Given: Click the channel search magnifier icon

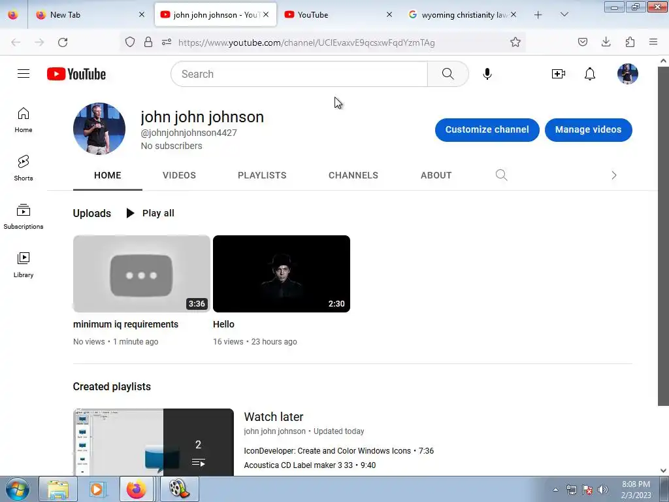Looking at the screenshot, I should click(501, 175).
